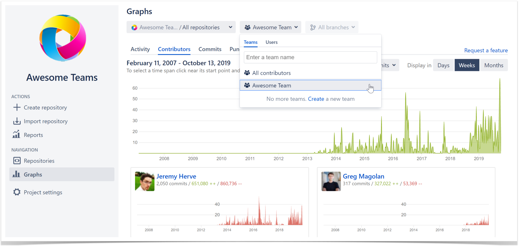Screen dimensions: 520x247
Task: Click the people icon beside All contributors
Action: click(247, 73)
